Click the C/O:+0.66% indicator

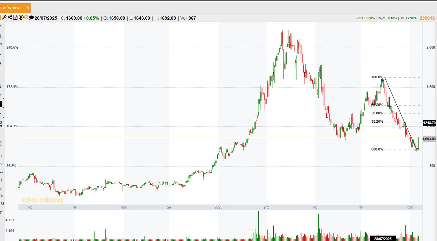(x=366, y=18)
